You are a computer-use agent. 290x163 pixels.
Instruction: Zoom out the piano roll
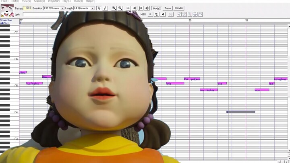pos(120,8)
